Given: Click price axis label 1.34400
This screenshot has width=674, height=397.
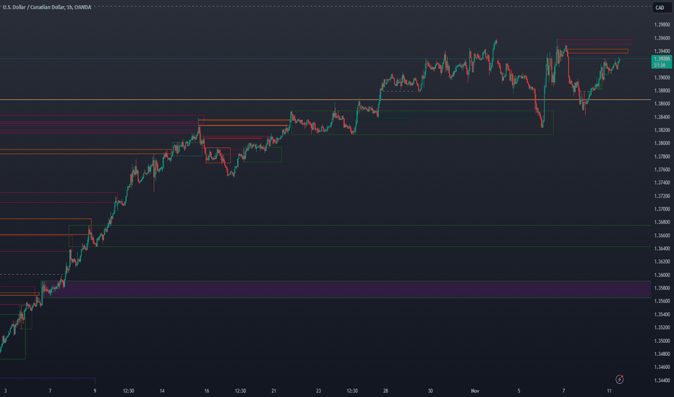Looking at the screenshot, I should [662, 380].
